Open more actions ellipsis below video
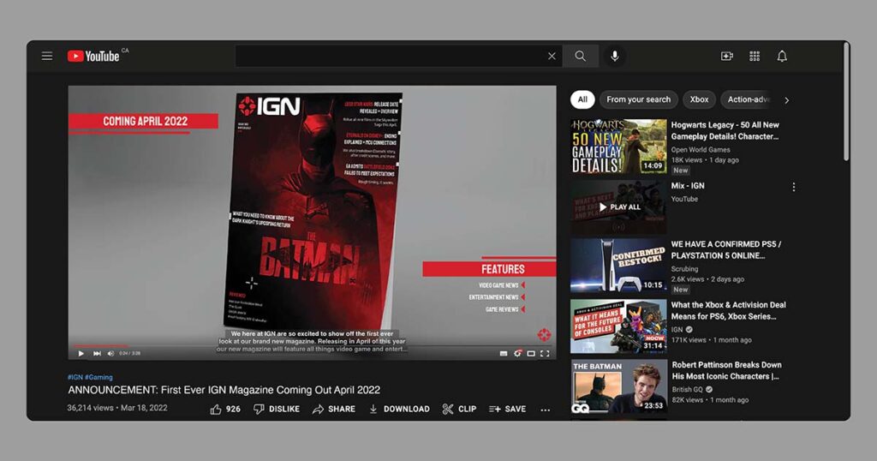The image size is (877, 461). pos(546,410)
